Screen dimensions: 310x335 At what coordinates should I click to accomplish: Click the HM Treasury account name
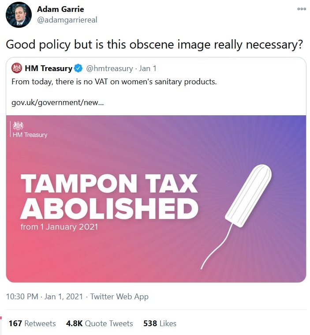49,68
